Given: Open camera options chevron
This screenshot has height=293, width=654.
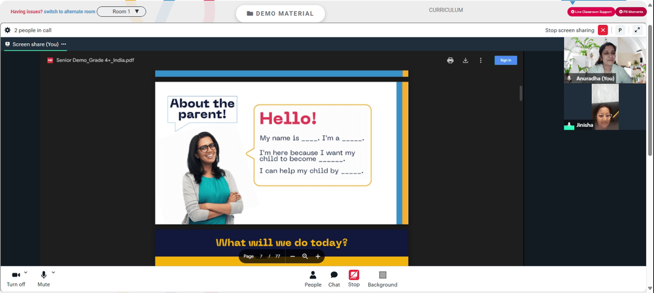Looking at the screenshot, I should 26,273.
